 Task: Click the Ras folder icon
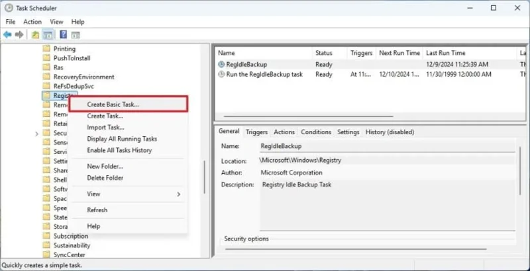pos(46,67)
